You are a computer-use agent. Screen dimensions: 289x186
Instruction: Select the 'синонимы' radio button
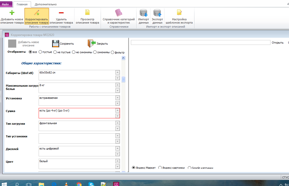[x=95, y=52]
